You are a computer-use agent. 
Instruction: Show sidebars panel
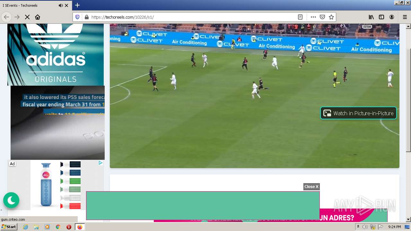(381, 17)
